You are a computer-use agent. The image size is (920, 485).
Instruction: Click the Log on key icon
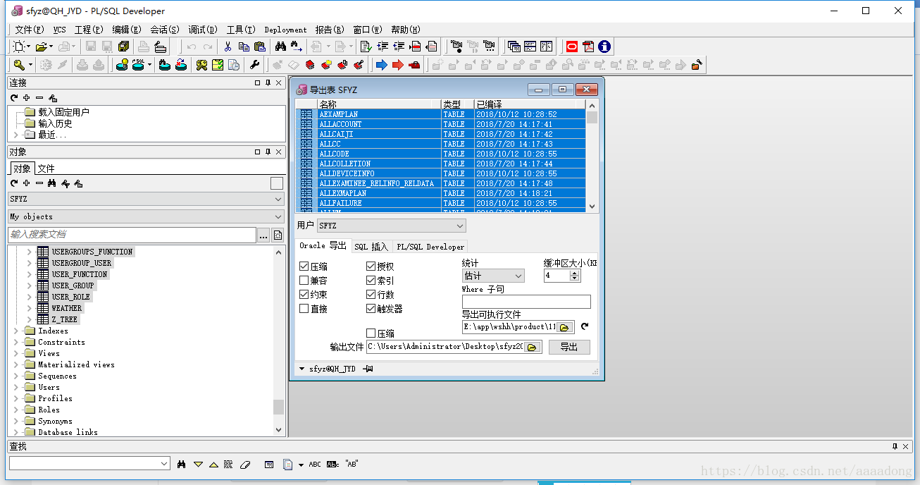click(19, 65)
